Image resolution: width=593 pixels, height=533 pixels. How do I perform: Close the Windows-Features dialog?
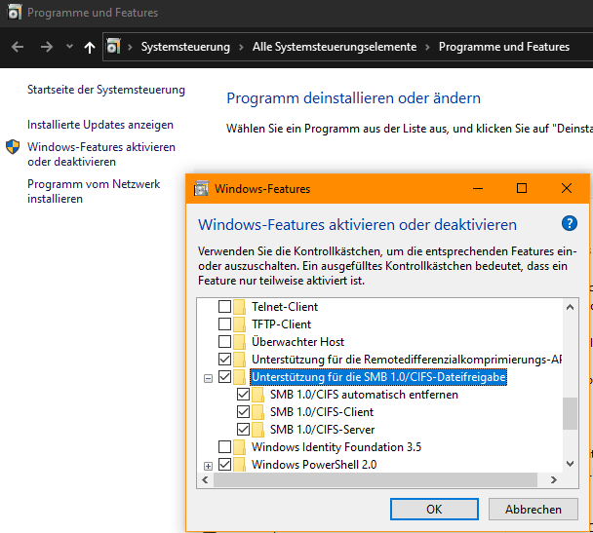click(567, 188)
